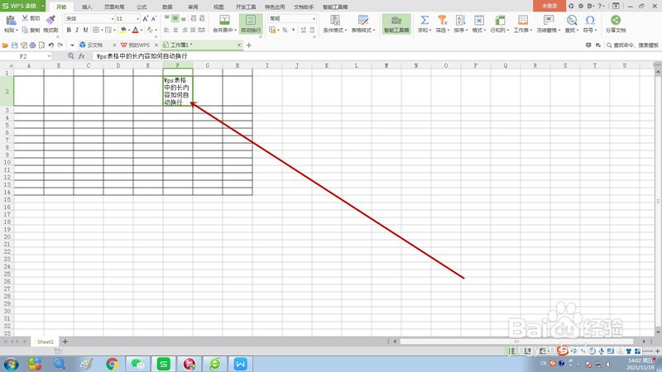The height and width of the screenshot is (372, 662).
Task: Click the red font color A
Action: pyautogui.click(x=135, y=30)
